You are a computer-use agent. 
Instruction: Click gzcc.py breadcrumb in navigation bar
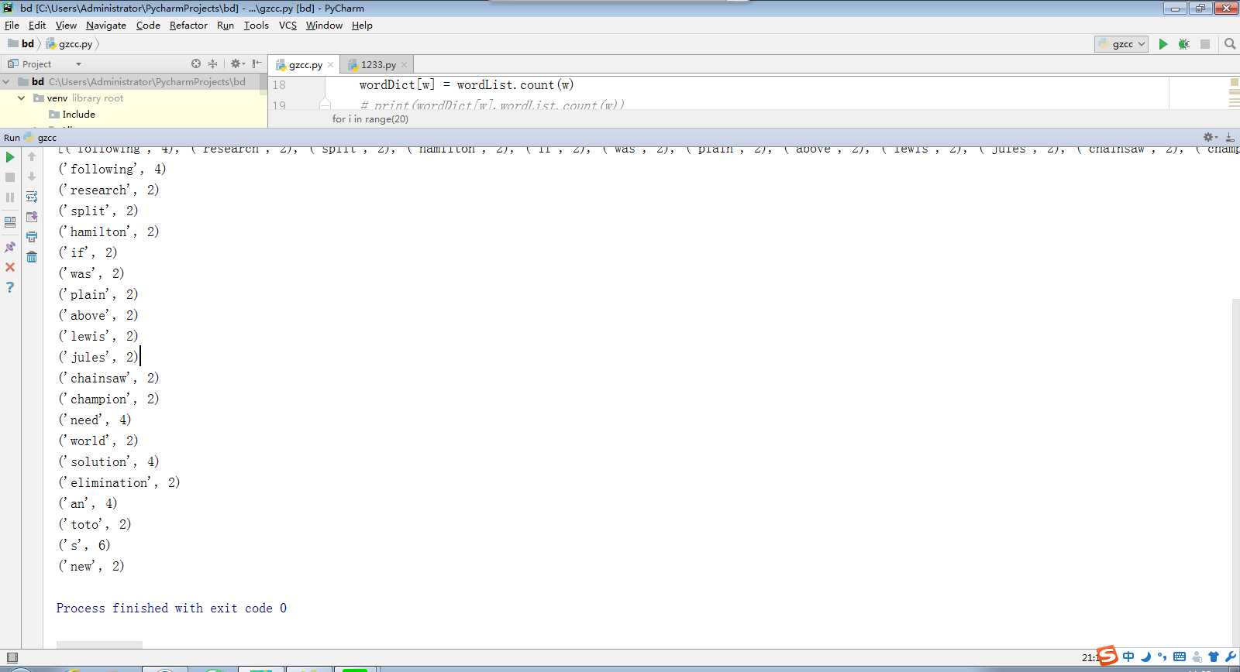pyautogui.click(x=69, y=44)
